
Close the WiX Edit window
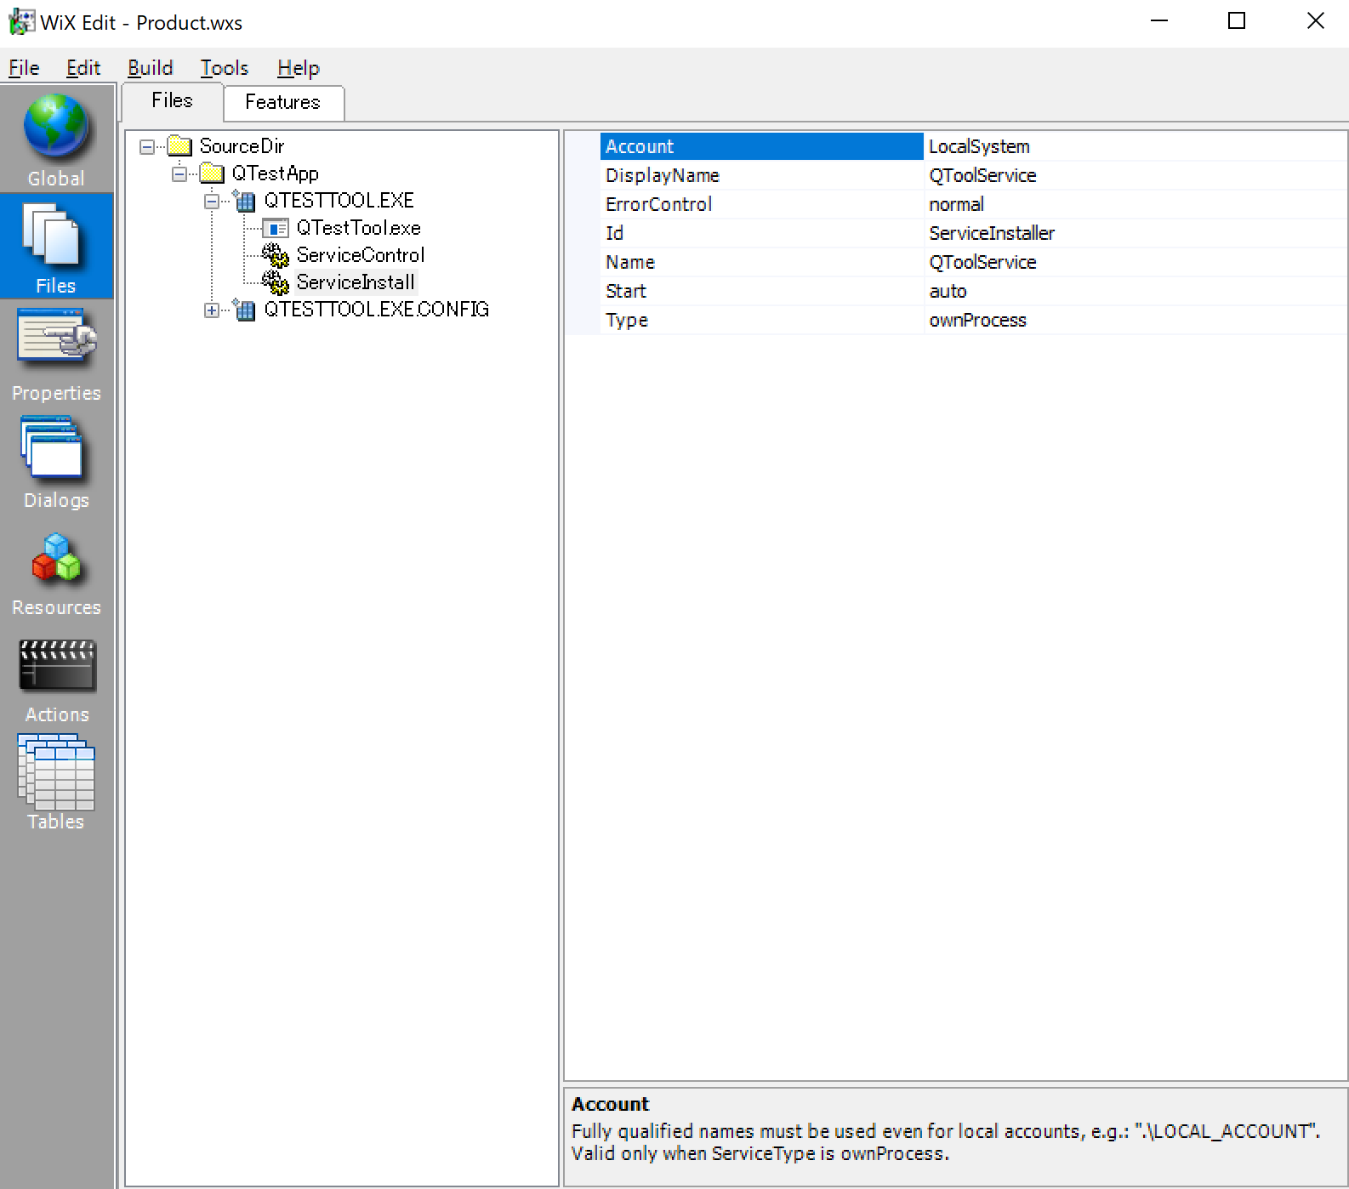(x=1315, y=21)
